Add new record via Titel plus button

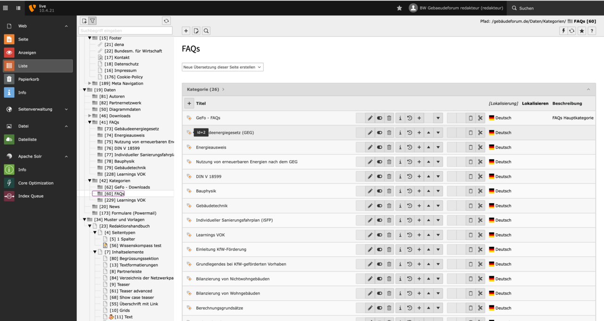(189, 103)
